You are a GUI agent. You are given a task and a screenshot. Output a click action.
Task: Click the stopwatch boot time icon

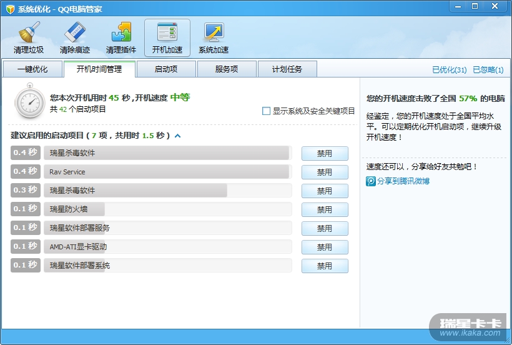pyautogui.click(x=30, y=101)
